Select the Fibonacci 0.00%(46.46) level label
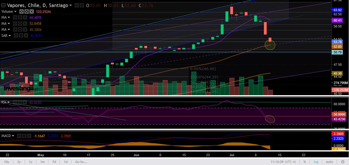 click(203, 69)
